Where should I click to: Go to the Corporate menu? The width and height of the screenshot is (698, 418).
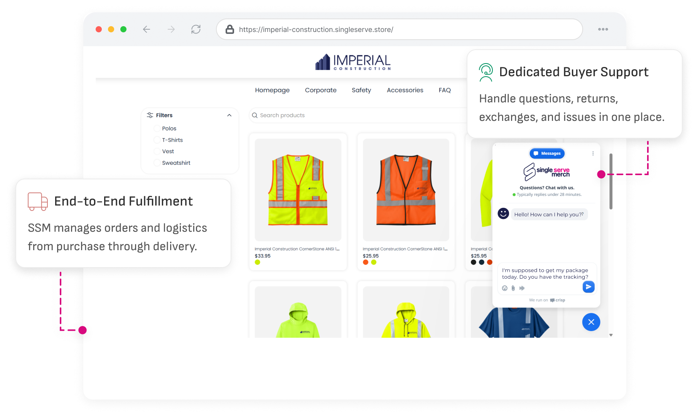[x=321, y=90]
